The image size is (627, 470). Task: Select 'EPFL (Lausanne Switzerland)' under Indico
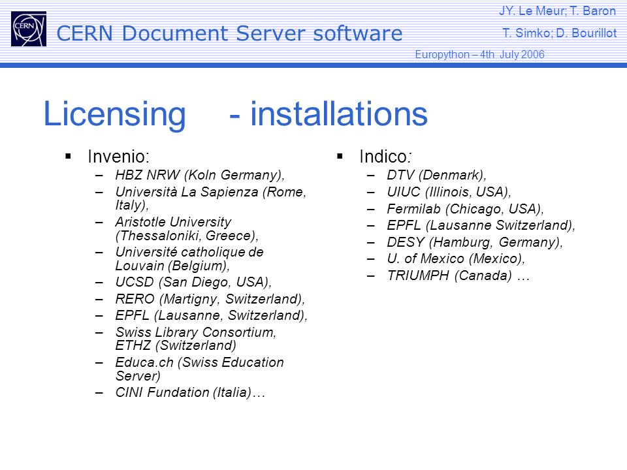481,225
